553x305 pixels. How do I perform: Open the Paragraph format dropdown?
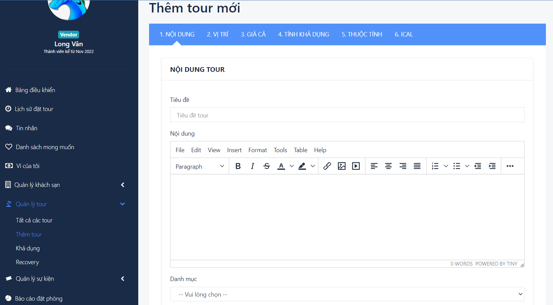200,166
